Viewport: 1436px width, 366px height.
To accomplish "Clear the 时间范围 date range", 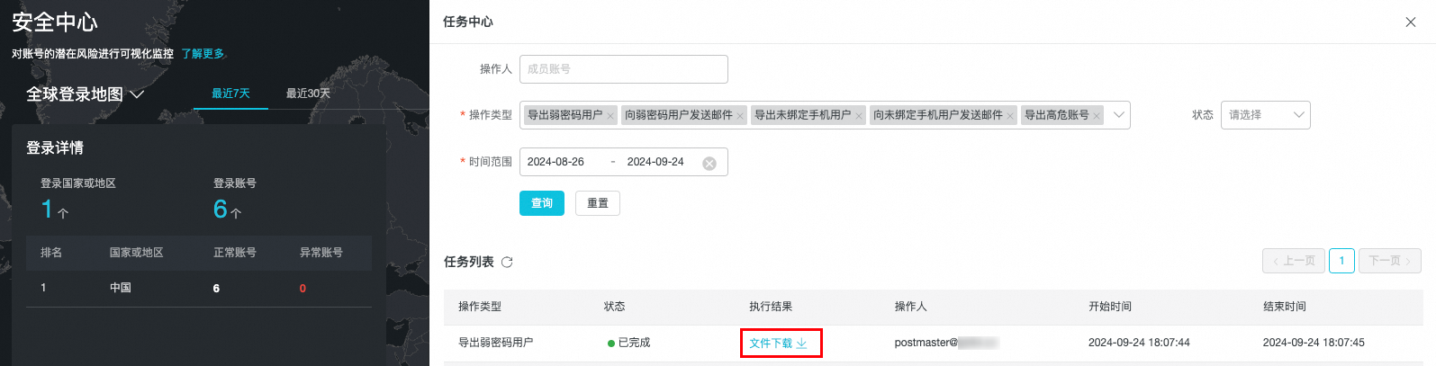I will point(709,163).
